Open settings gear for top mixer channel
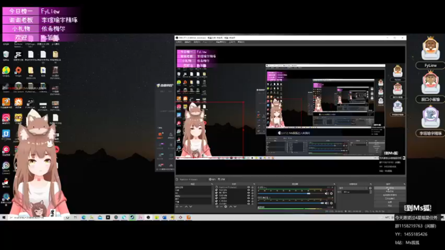 click(x=331, y=193)
